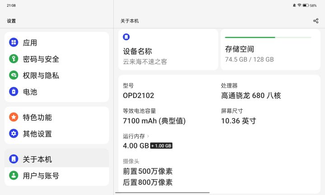
Task: Select the 关于本机 menu item
Action: (56, 159)
